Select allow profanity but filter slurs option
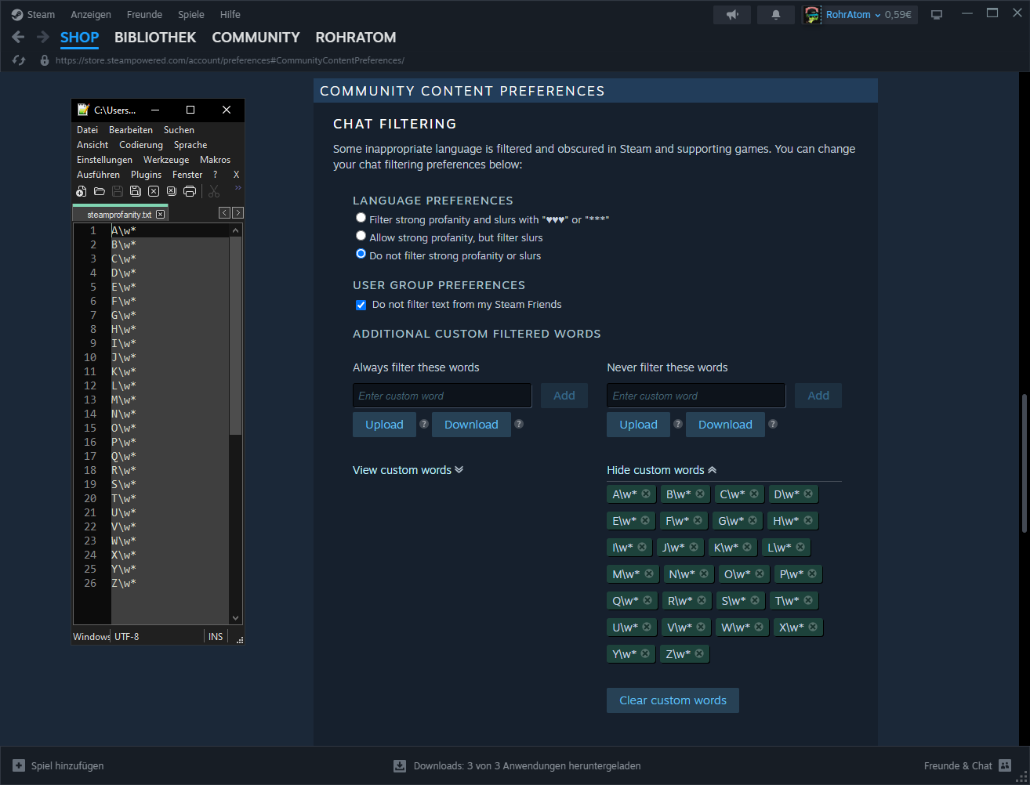 (x=361, y=236)
